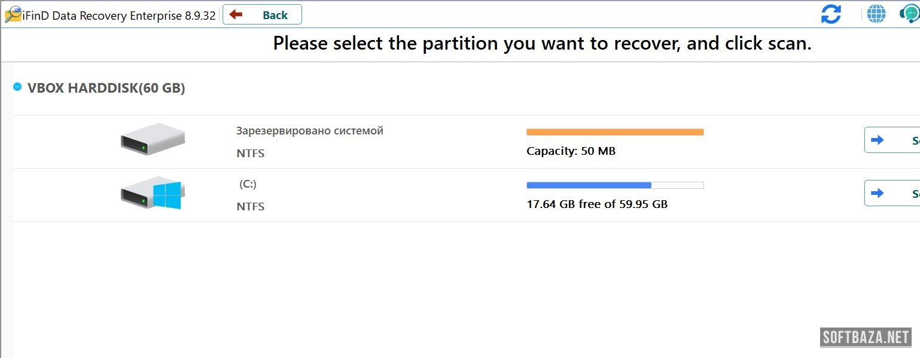This screenshot has height=358, width=920.
Task: Click NTFS under the system reserved partition
Action: coord(250,154)
